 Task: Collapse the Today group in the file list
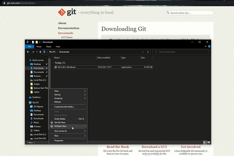(x=54, y=63)
